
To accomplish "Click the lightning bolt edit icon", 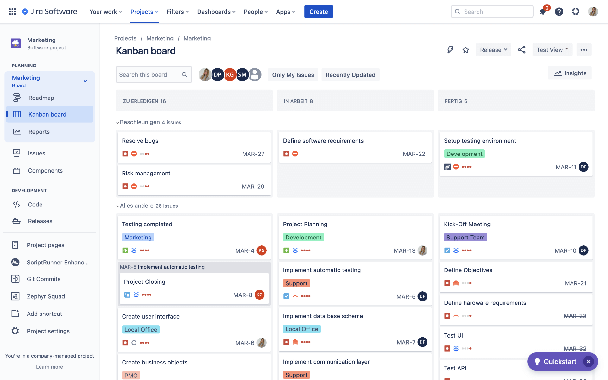I will (450, 49).
